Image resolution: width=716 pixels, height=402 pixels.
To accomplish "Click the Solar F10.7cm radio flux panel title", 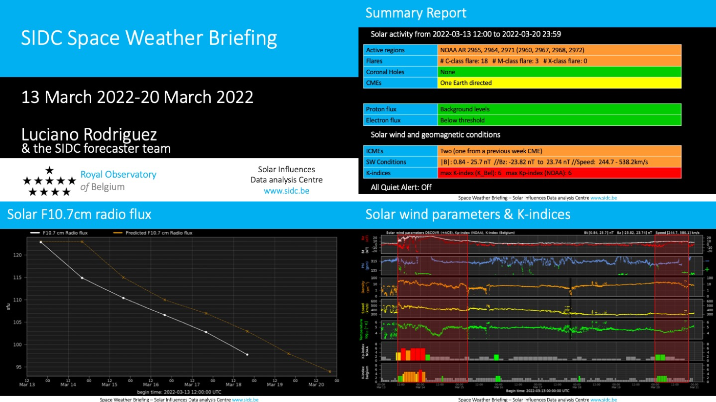I will [79, 214].
